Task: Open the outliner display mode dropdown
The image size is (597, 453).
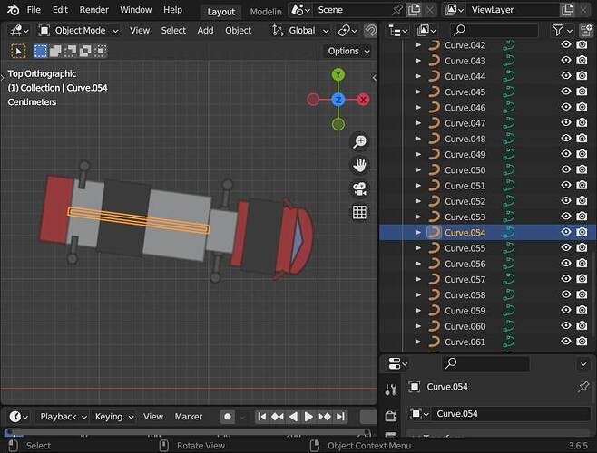Action: [426, 31]
